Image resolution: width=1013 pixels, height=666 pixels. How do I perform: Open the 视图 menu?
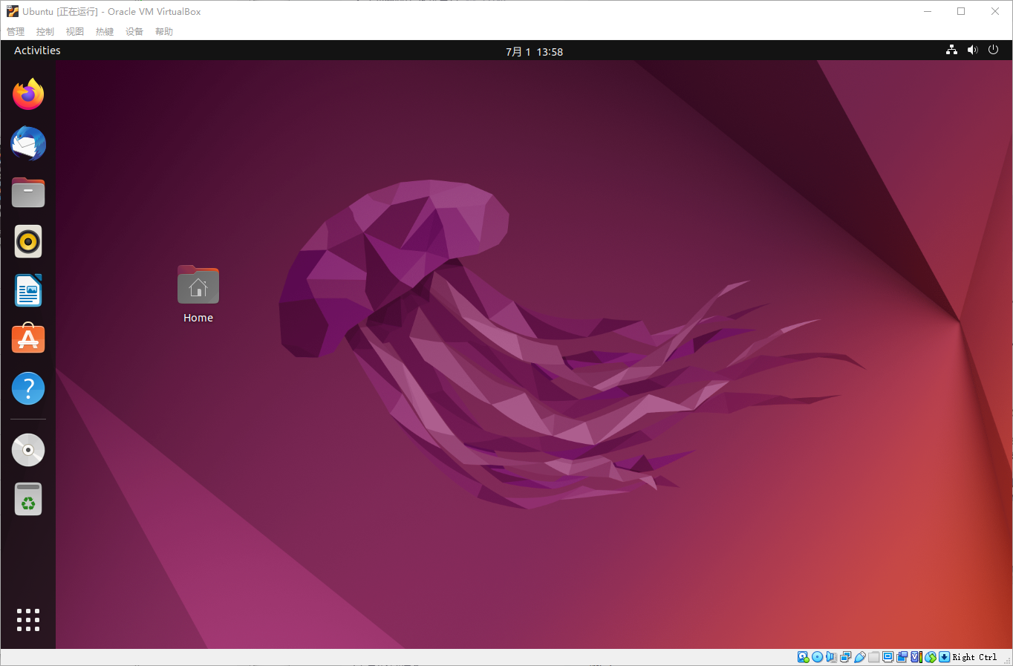75,31
